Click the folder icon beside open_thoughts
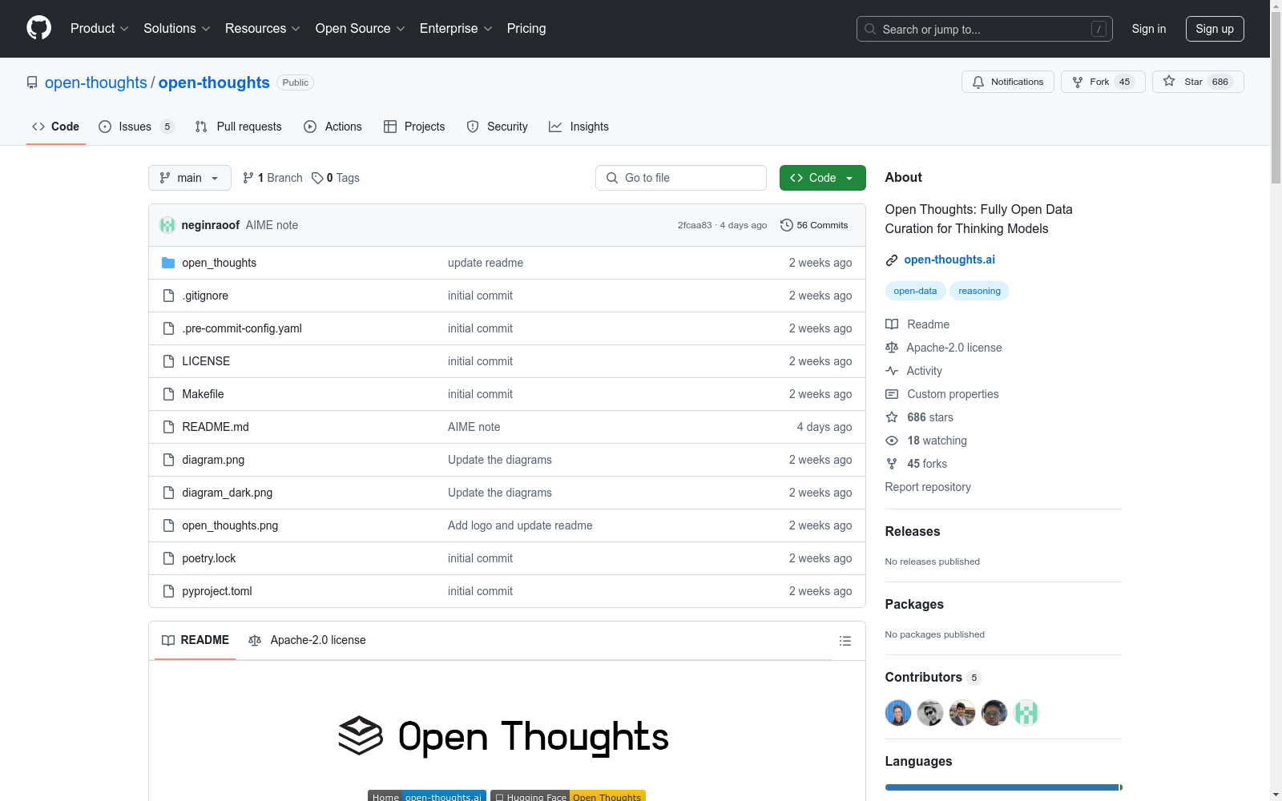1282x801 pixels. click(x=168, y=263)
